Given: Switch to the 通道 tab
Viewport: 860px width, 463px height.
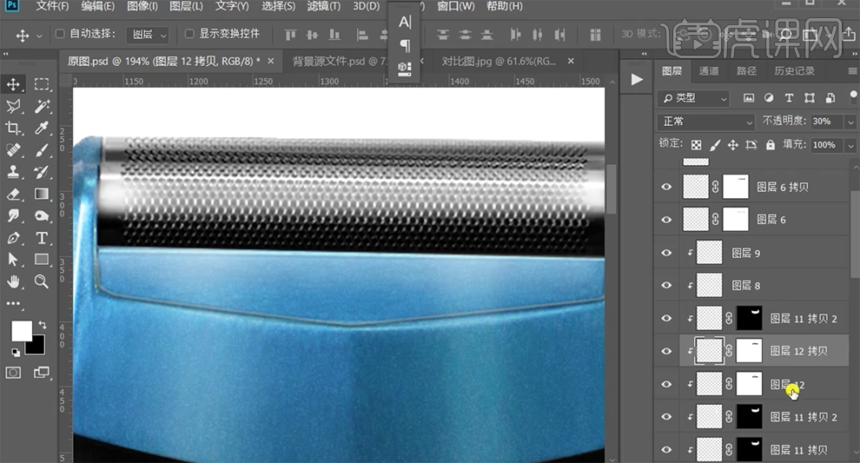Looking at the screenshot, I should click(x=709, y=70).
